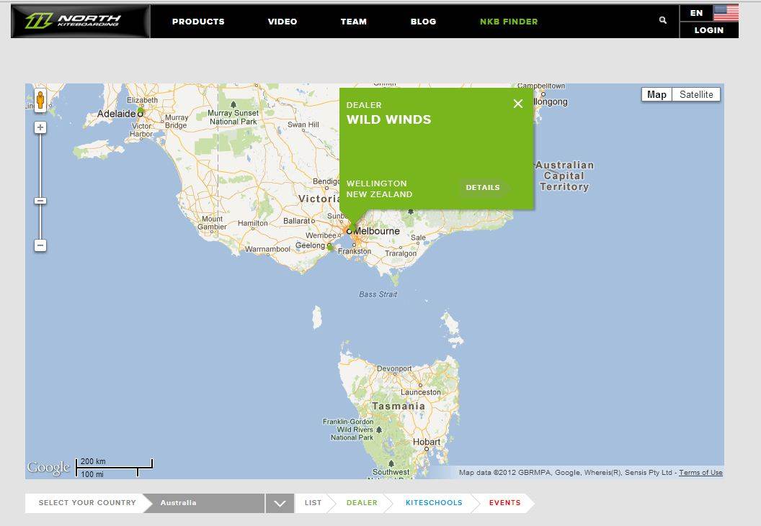761x526 pixels.
Task: Click the green dealer marker near Geelong
Action: [330, 246]
